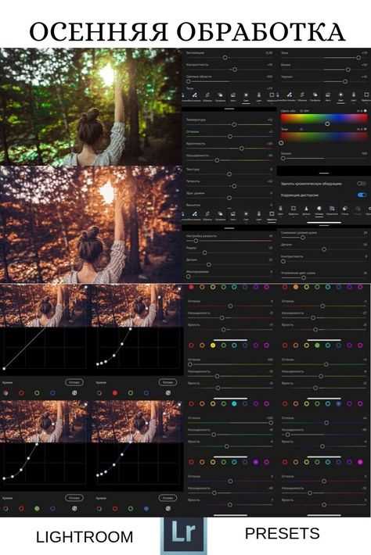Click the original green forest photo
Image resolution: width=371 pixels, height=555 pixels.
coord(91,106)
